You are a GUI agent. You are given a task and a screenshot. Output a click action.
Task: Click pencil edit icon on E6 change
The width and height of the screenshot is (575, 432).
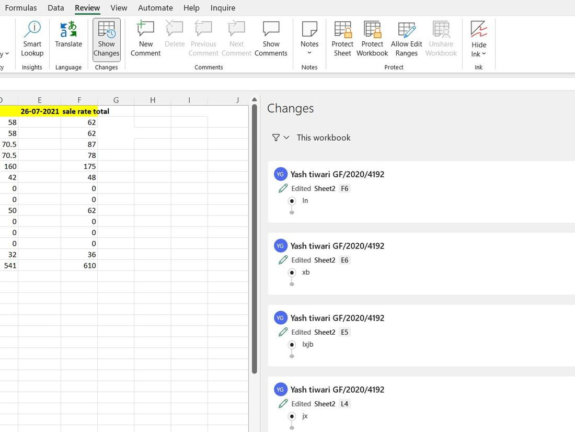click(283, 260)
